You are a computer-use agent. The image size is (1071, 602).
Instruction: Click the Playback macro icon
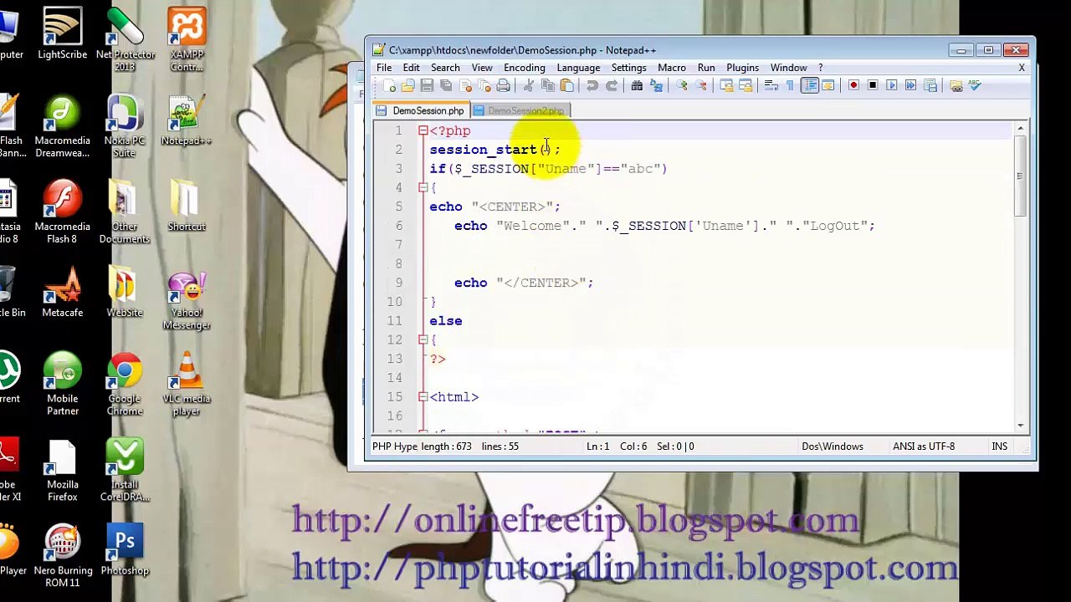pyautogui.click(x=892, y=85)
